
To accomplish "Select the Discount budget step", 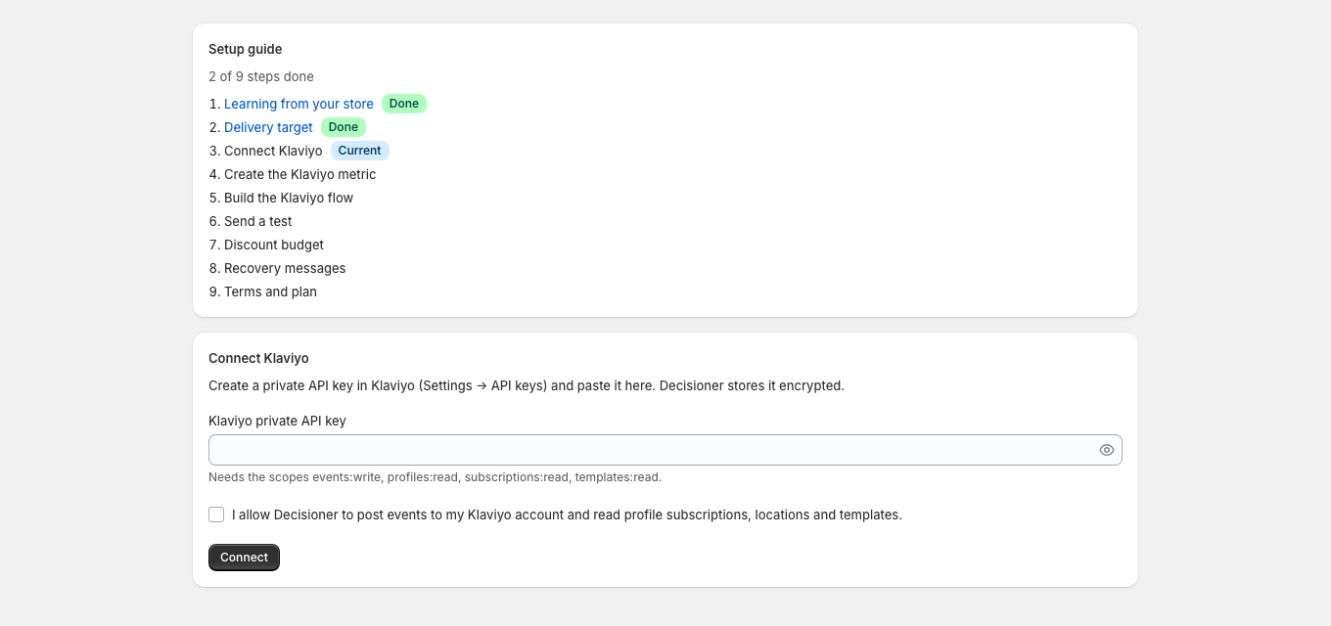I will click(274, 245).
